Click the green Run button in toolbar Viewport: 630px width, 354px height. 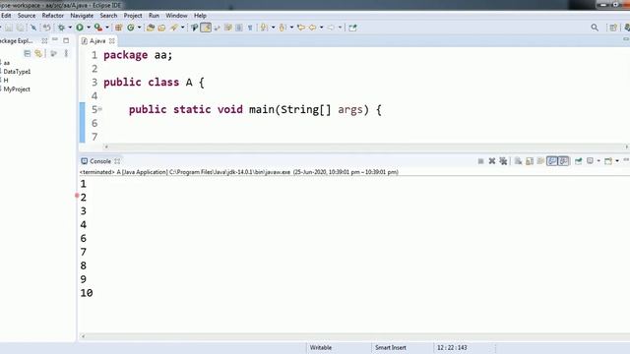(80, 28)
